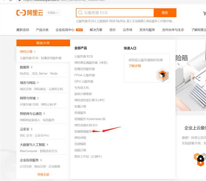Open 容器镜像服务 product
This screenshot has width=206, height=181.
coord(83,132)
